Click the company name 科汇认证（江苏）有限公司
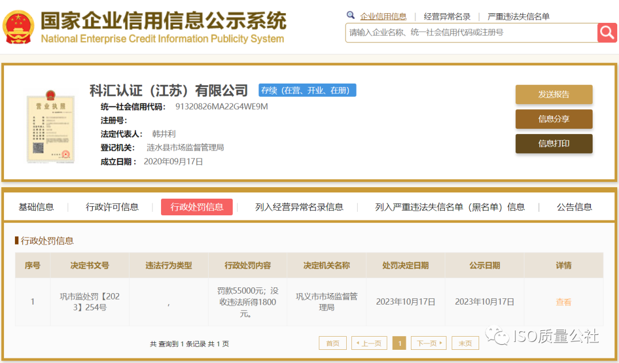Viewport: 619px width, 363px height. coord(169,90)
